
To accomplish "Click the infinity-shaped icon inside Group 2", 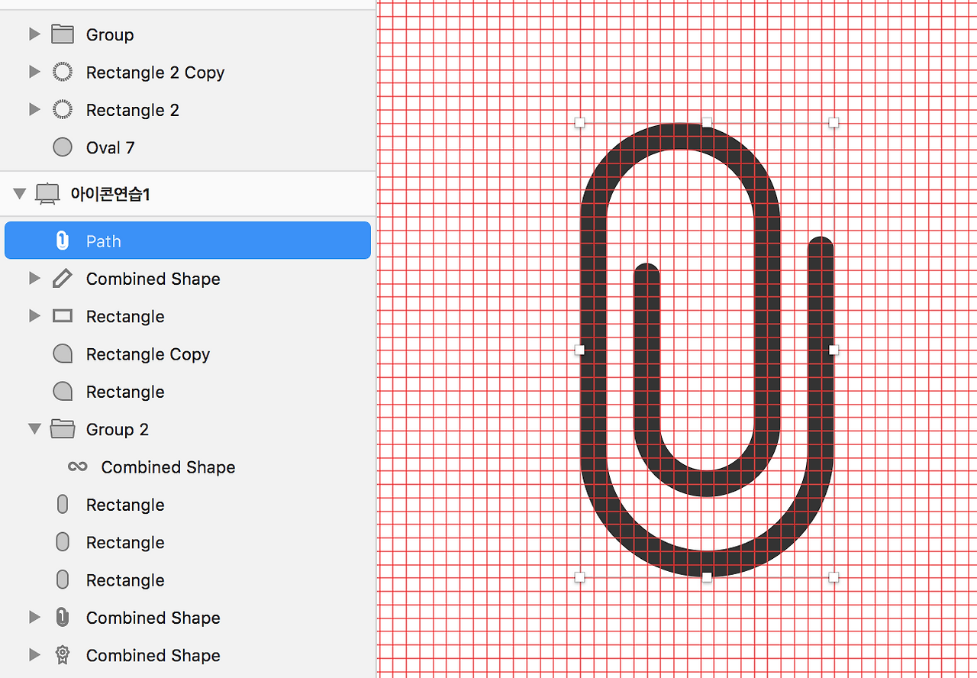I will [x=77, y=467].
